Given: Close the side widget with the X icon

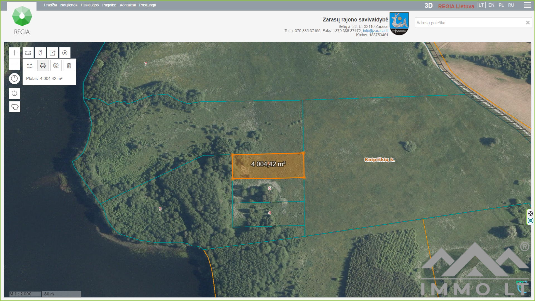Looking at the screenshot, I should pyautogui.click(x=531, y=213).
